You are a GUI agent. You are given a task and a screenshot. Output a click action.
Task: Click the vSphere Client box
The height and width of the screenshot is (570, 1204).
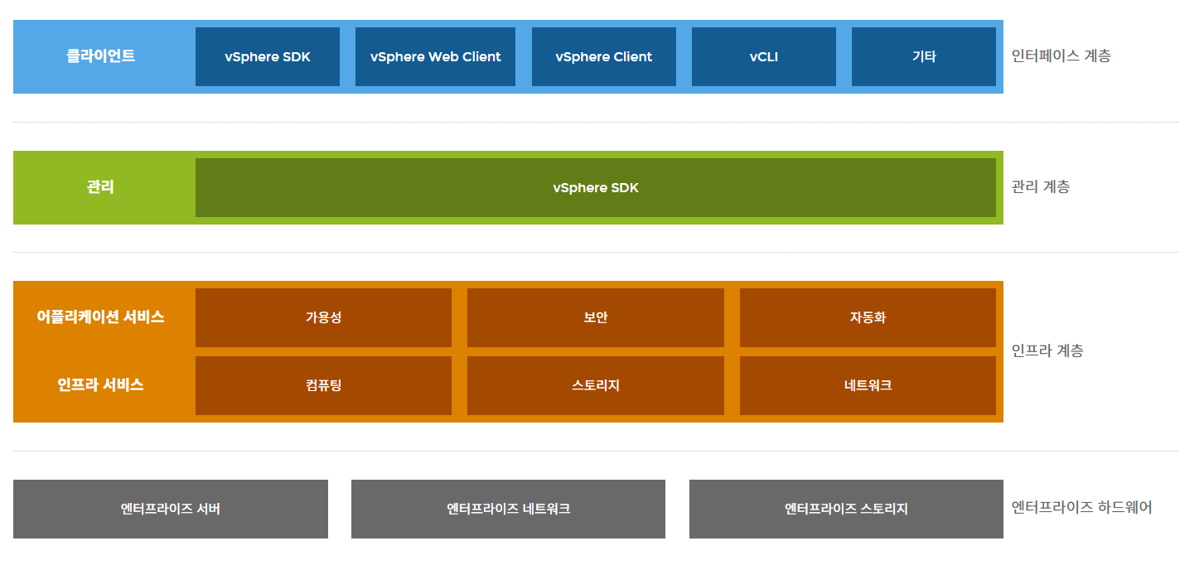[603, 57]
